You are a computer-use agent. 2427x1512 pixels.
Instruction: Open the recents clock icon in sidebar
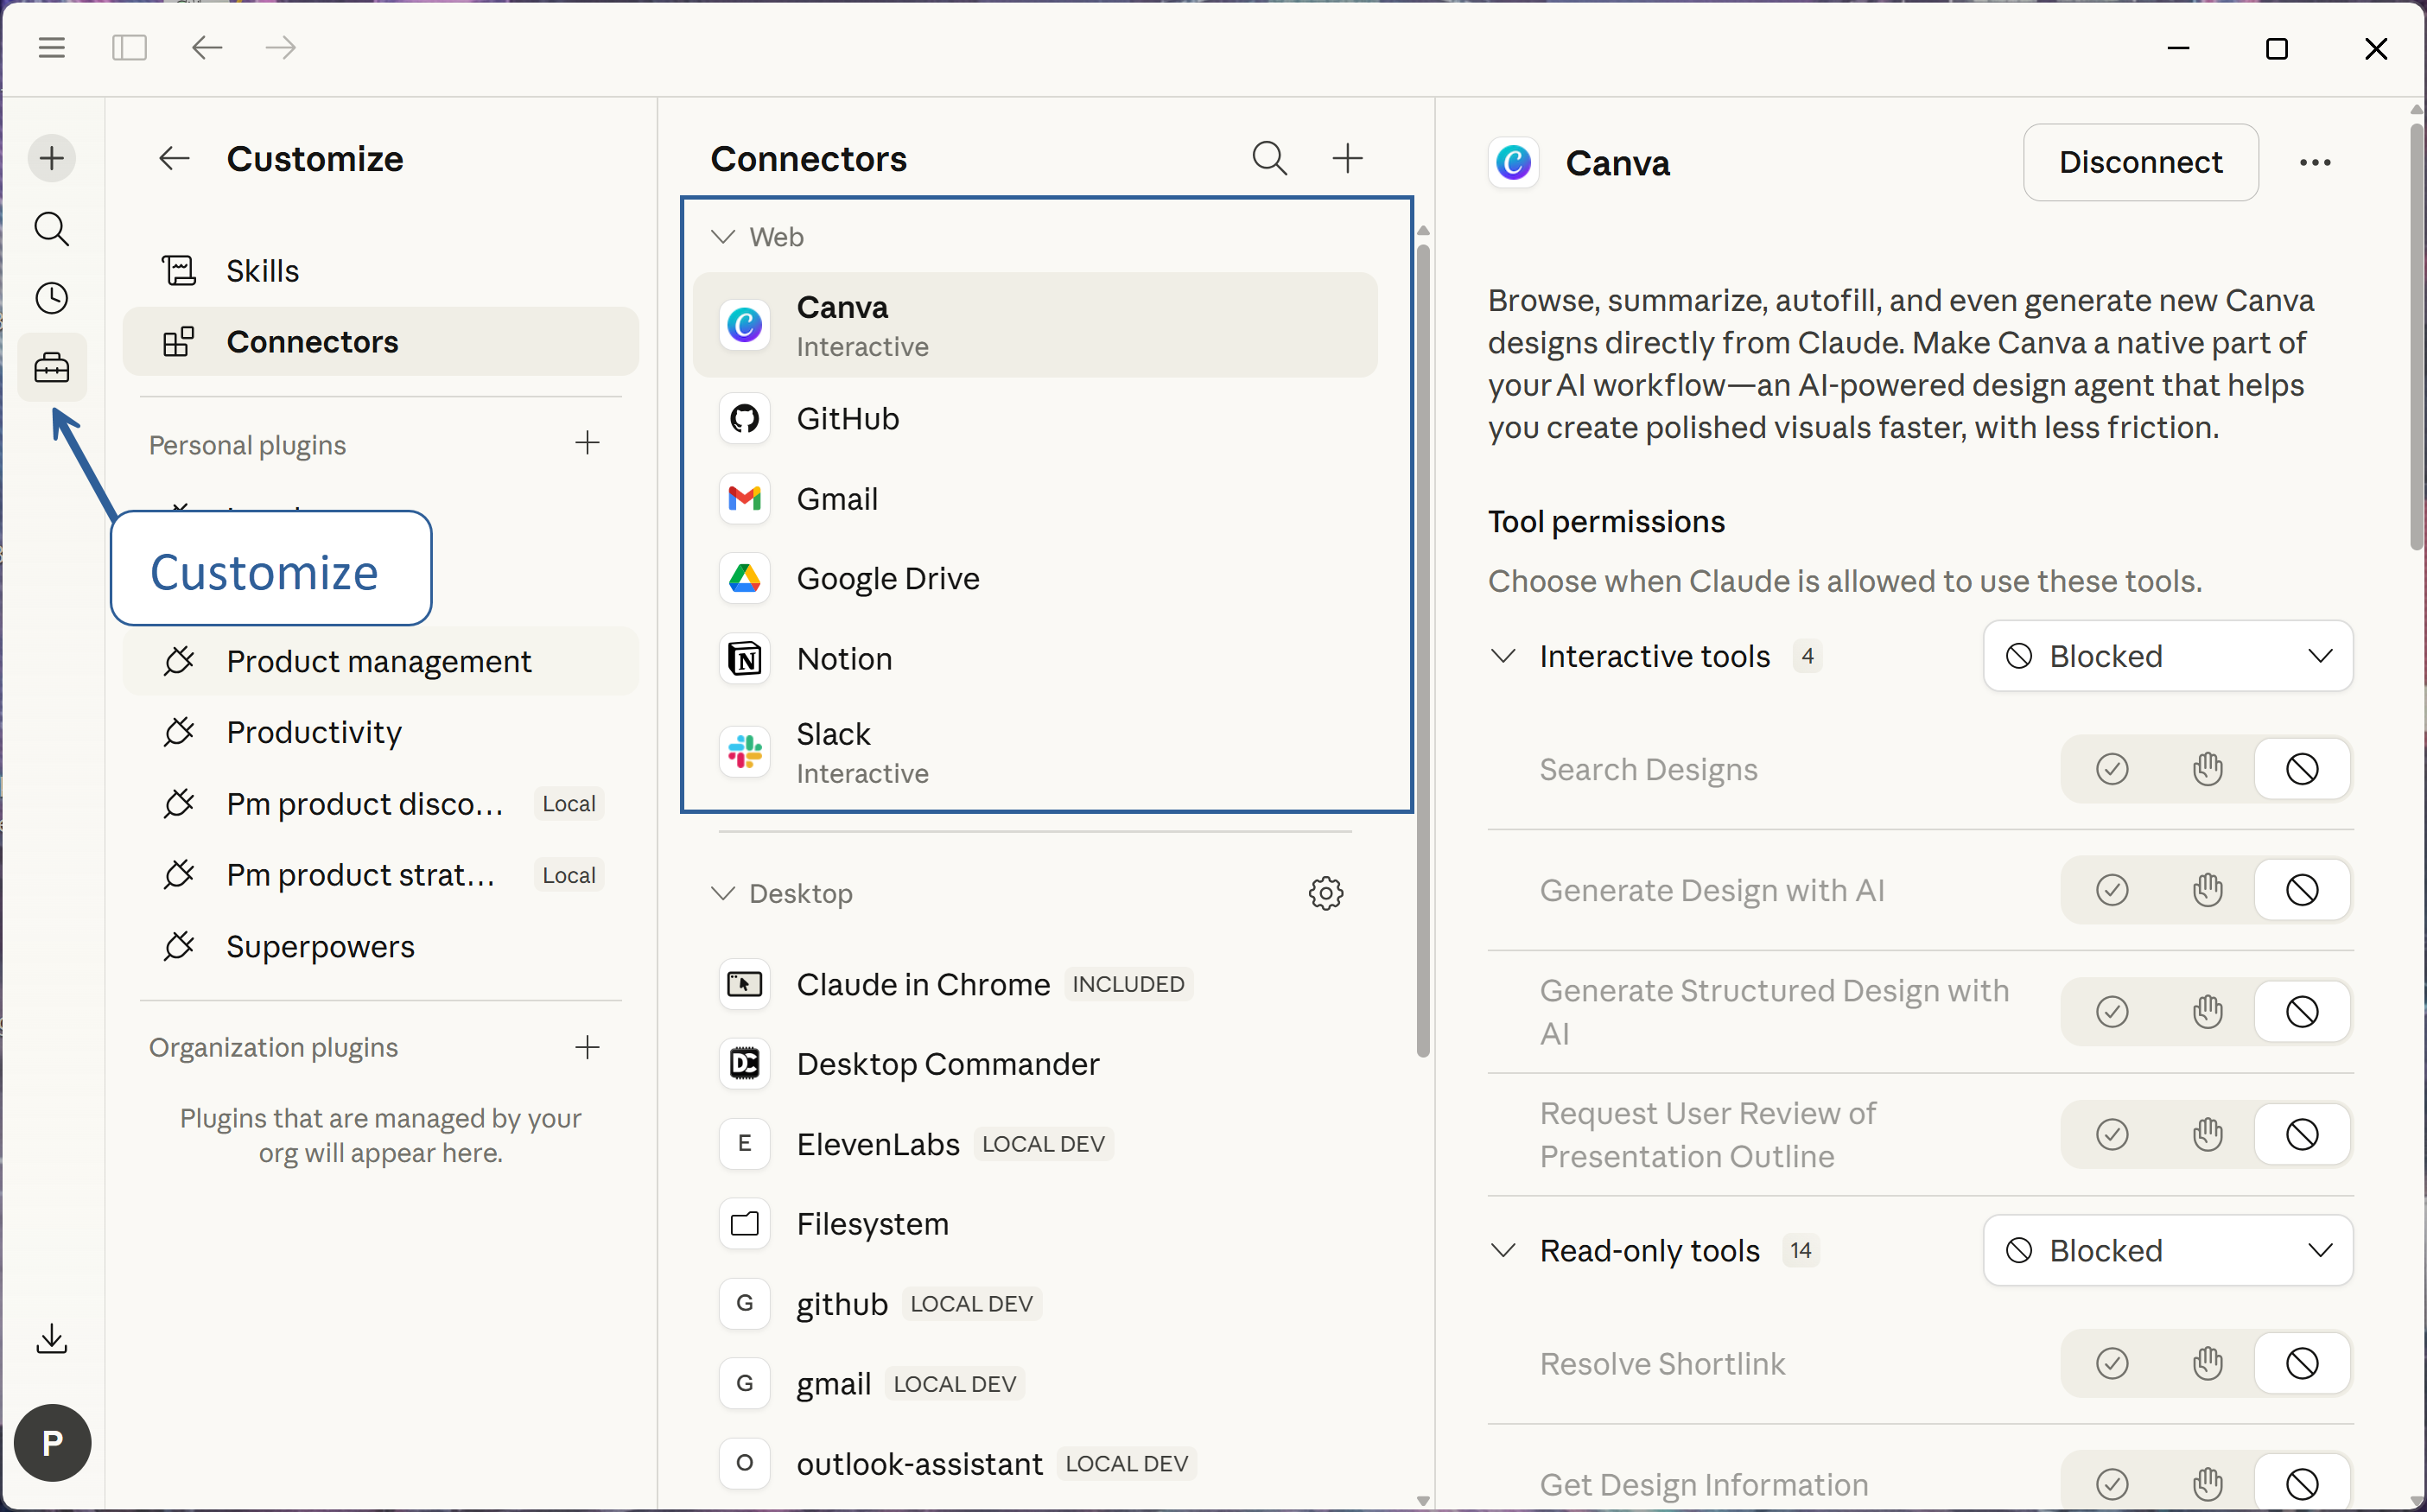[x=52, y=298]
